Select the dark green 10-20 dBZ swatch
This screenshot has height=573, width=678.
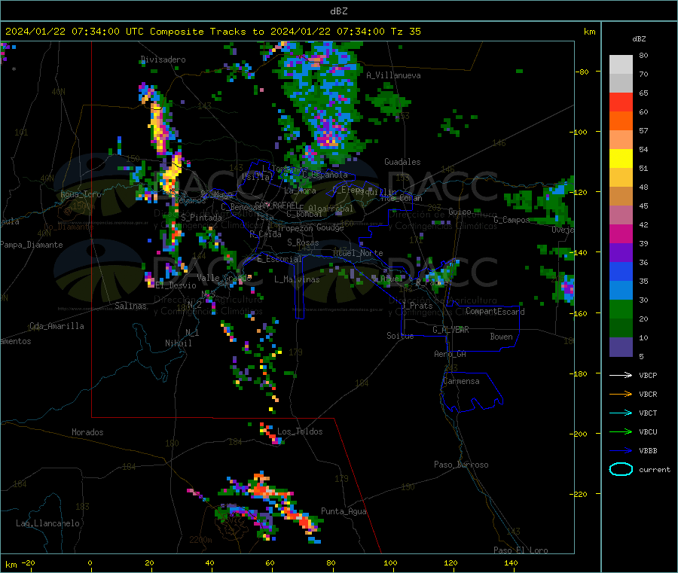[x=621, y=328]
